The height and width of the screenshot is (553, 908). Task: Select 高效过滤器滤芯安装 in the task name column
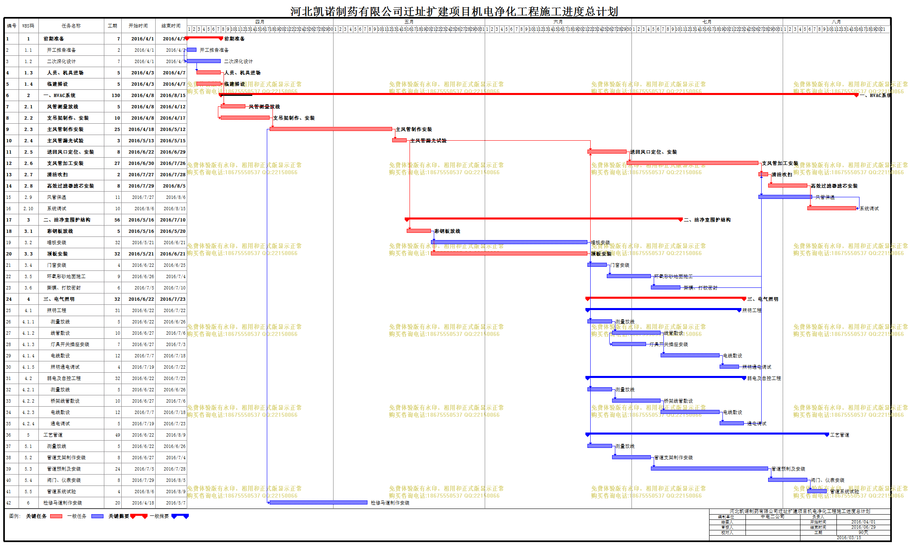70,186
